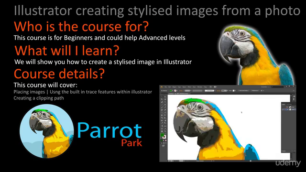The width and height of the screenshot is (306, 172).
Task: Open the Arrange Documents dropdown
Action: tap(216, 87)
